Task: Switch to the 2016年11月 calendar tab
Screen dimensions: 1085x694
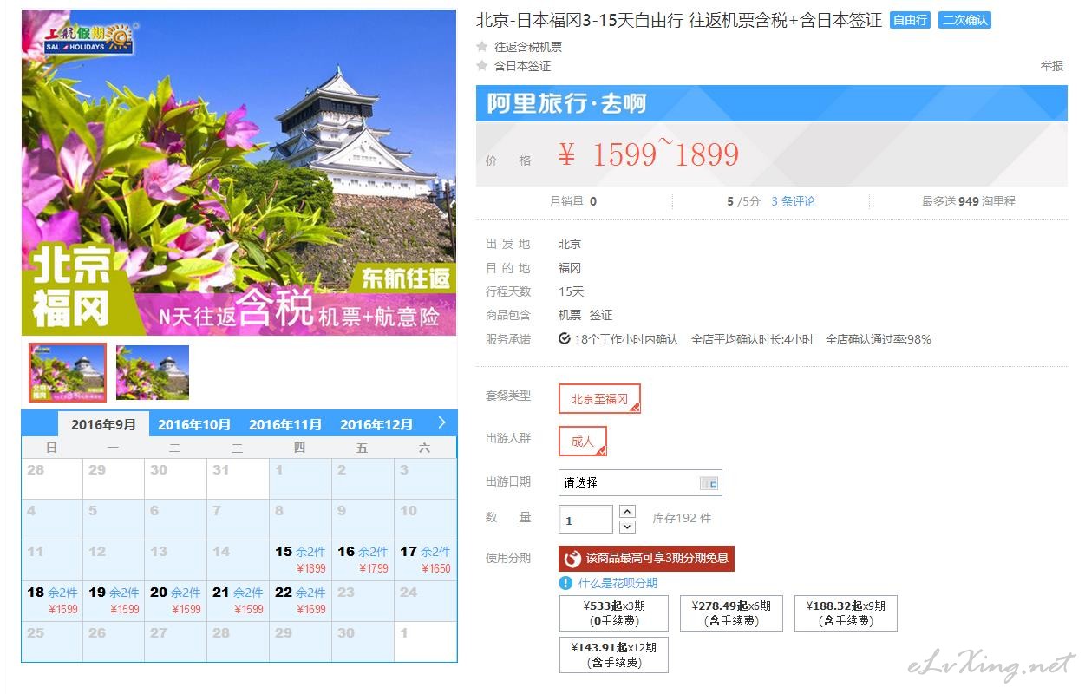Action: pyautogui.click(x=285, y=424)
